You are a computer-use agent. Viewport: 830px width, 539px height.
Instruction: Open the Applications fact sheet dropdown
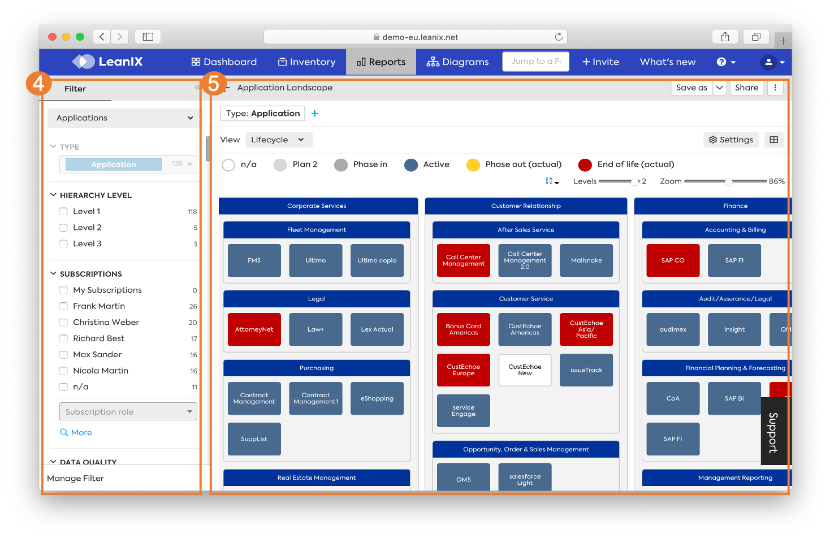pyautogui.click(x=123, y=118)
